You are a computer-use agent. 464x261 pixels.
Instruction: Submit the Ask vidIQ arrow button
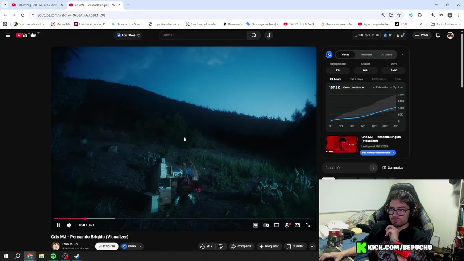pos(373,168)
